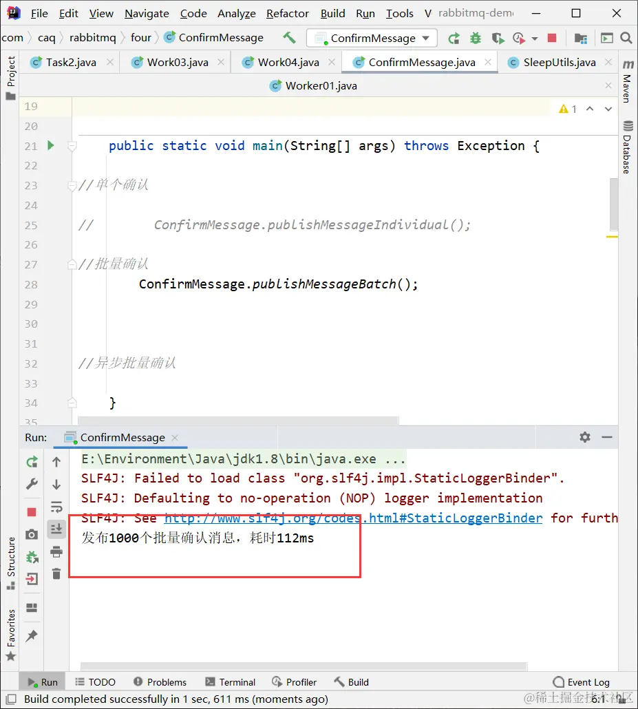
Task: Restore layout icon in the Run panel
Action: tap(32, 607)
